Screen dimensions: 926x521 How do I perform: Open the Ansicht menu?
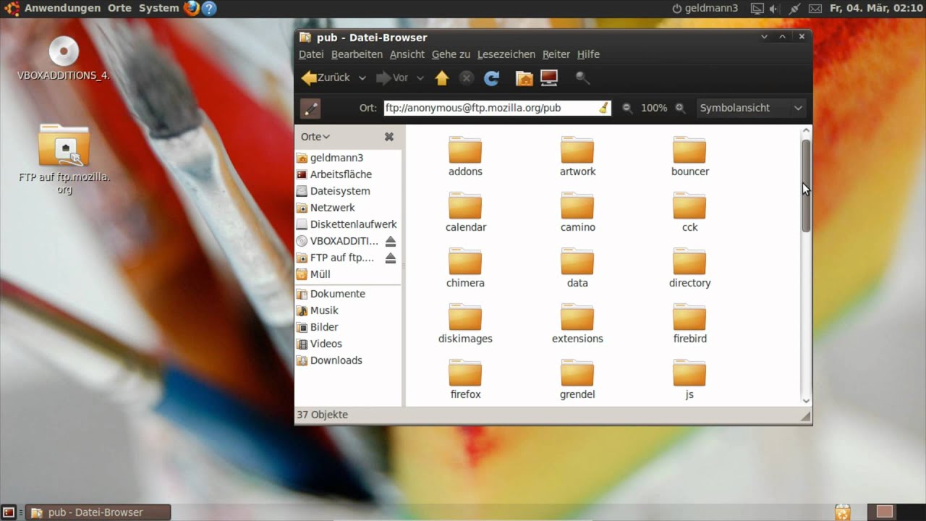[x=407, y=54]
